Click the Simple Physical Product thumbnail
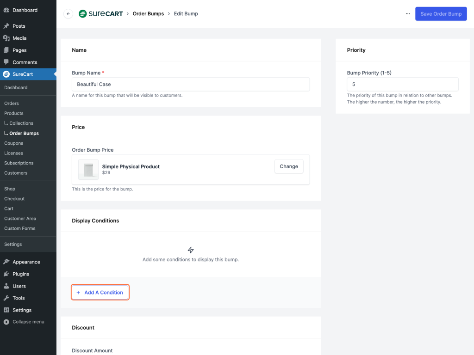 88,170
